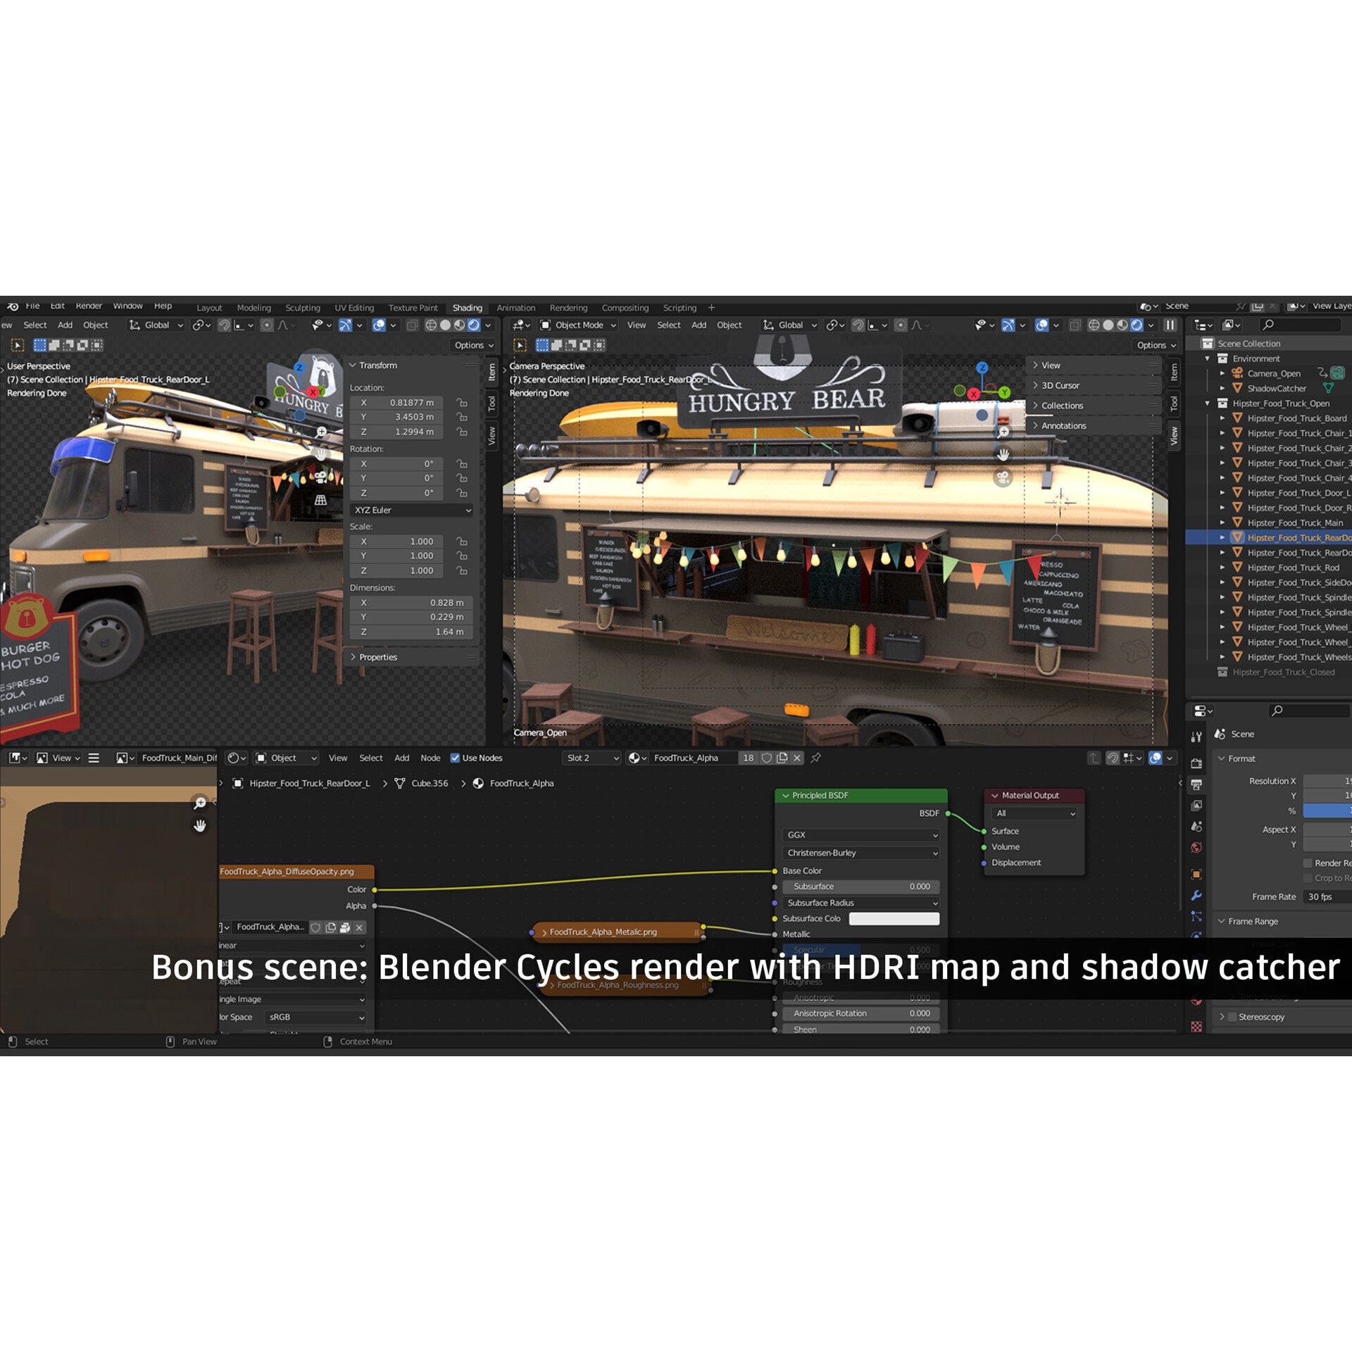Select Hipster_Food_Truck_Main in the Outliner
Image resolution: width=1352 pixels, height=1352 pixels.
tap(1293, 522)
